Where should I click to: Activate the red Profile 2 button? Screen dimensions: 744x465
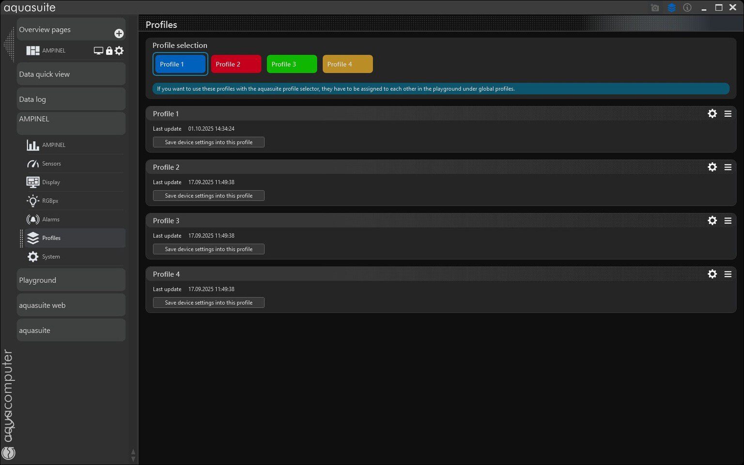[236, 64]
